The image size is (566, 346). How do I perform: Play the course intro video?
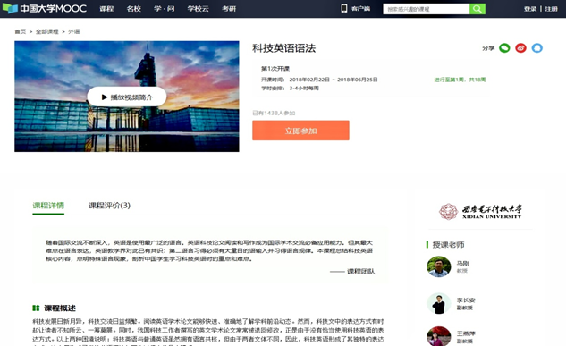[127, 97]
